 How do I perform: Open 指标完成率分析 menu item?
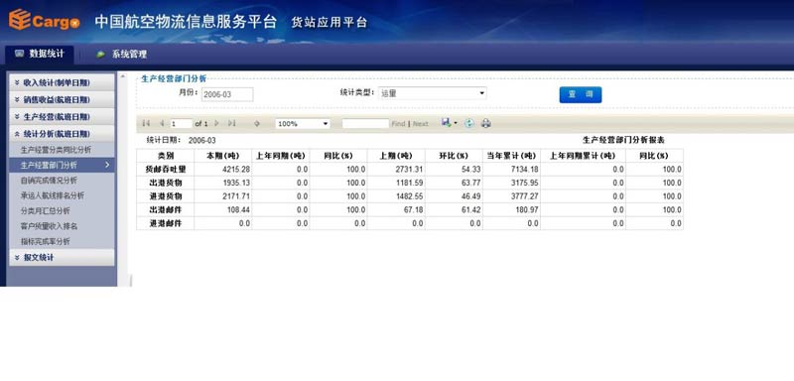[45, 241]
